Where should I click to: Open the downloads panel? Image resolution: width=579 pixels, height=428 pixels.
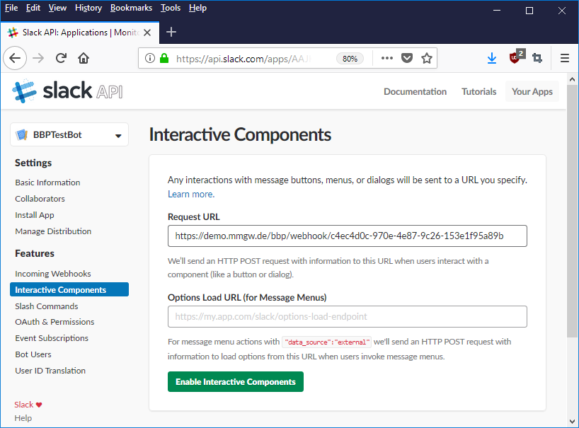point(492,58)
